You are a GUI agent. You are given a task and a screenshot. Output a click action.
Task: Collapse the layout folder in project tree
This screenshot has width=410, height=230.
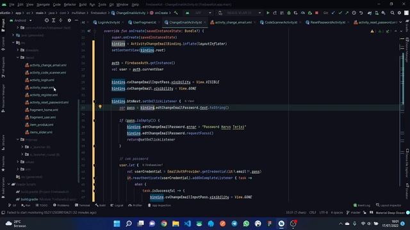click(x=18, y=57)
